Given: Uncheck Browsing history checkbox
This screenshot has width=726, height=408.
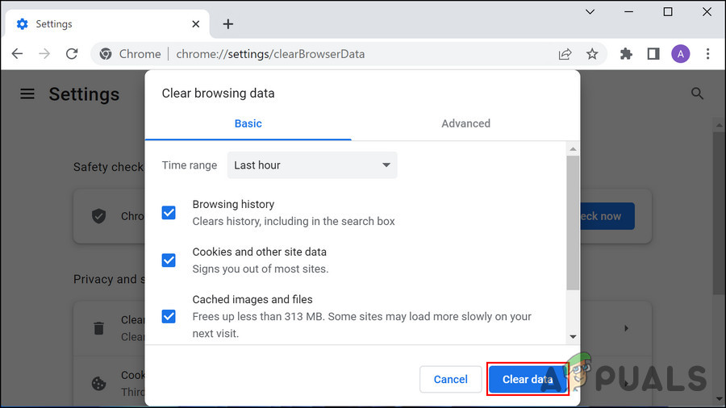Looking at the screenshot, I should pyautogui.click(x=169, y=213).
